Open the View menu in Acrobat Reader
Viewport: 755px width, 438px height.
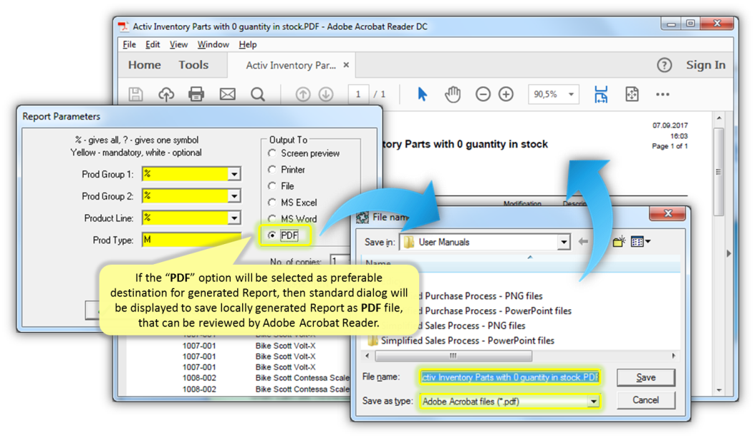178,45
